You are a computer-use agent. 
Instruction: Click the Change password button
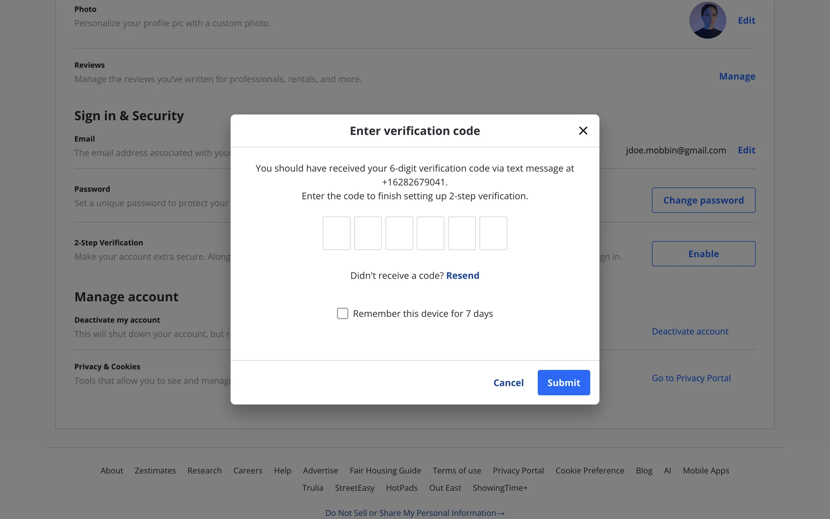point(703,200)
